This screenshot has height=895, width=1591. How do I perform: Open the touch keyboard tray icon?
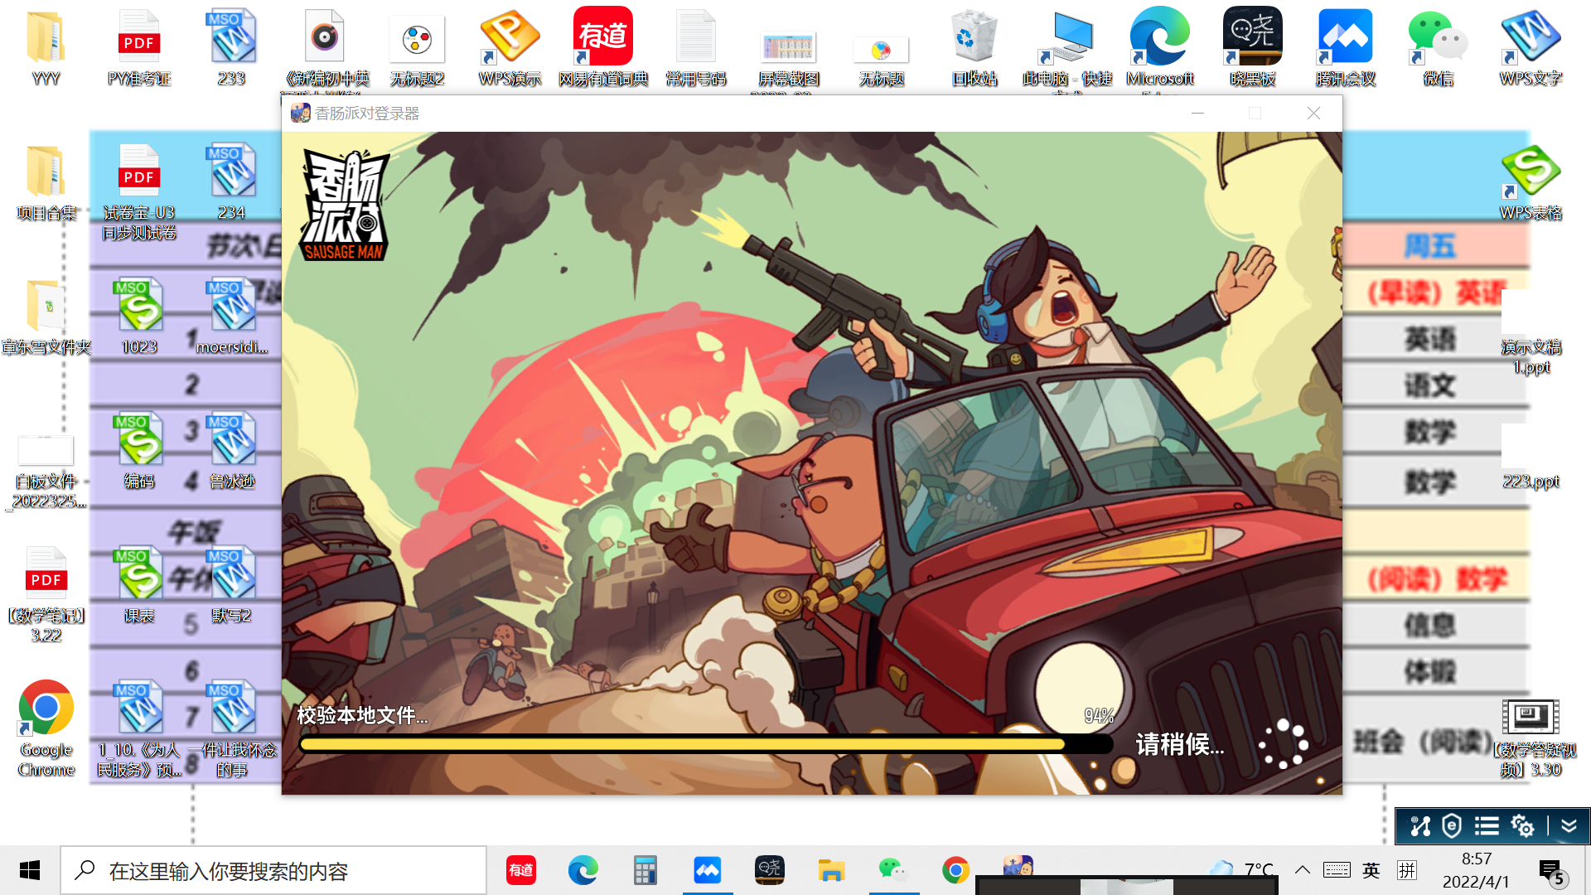(x=1337, y=870)
